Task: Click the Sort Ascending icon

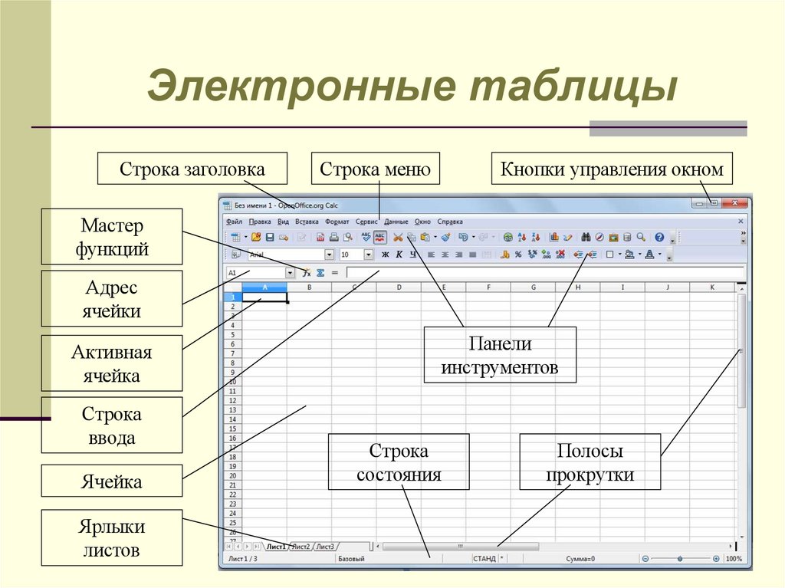Action: coord(522,237)
